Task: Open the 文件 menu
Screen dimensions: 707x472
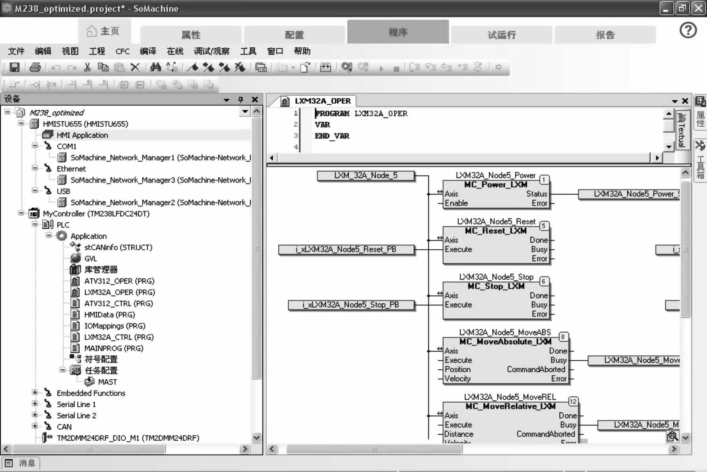Action: tap(16, 51)
